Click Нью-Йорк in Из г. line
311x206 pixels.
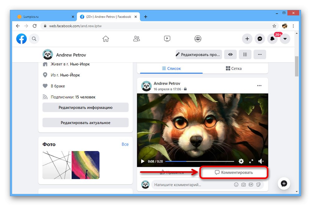coord(70,75)
